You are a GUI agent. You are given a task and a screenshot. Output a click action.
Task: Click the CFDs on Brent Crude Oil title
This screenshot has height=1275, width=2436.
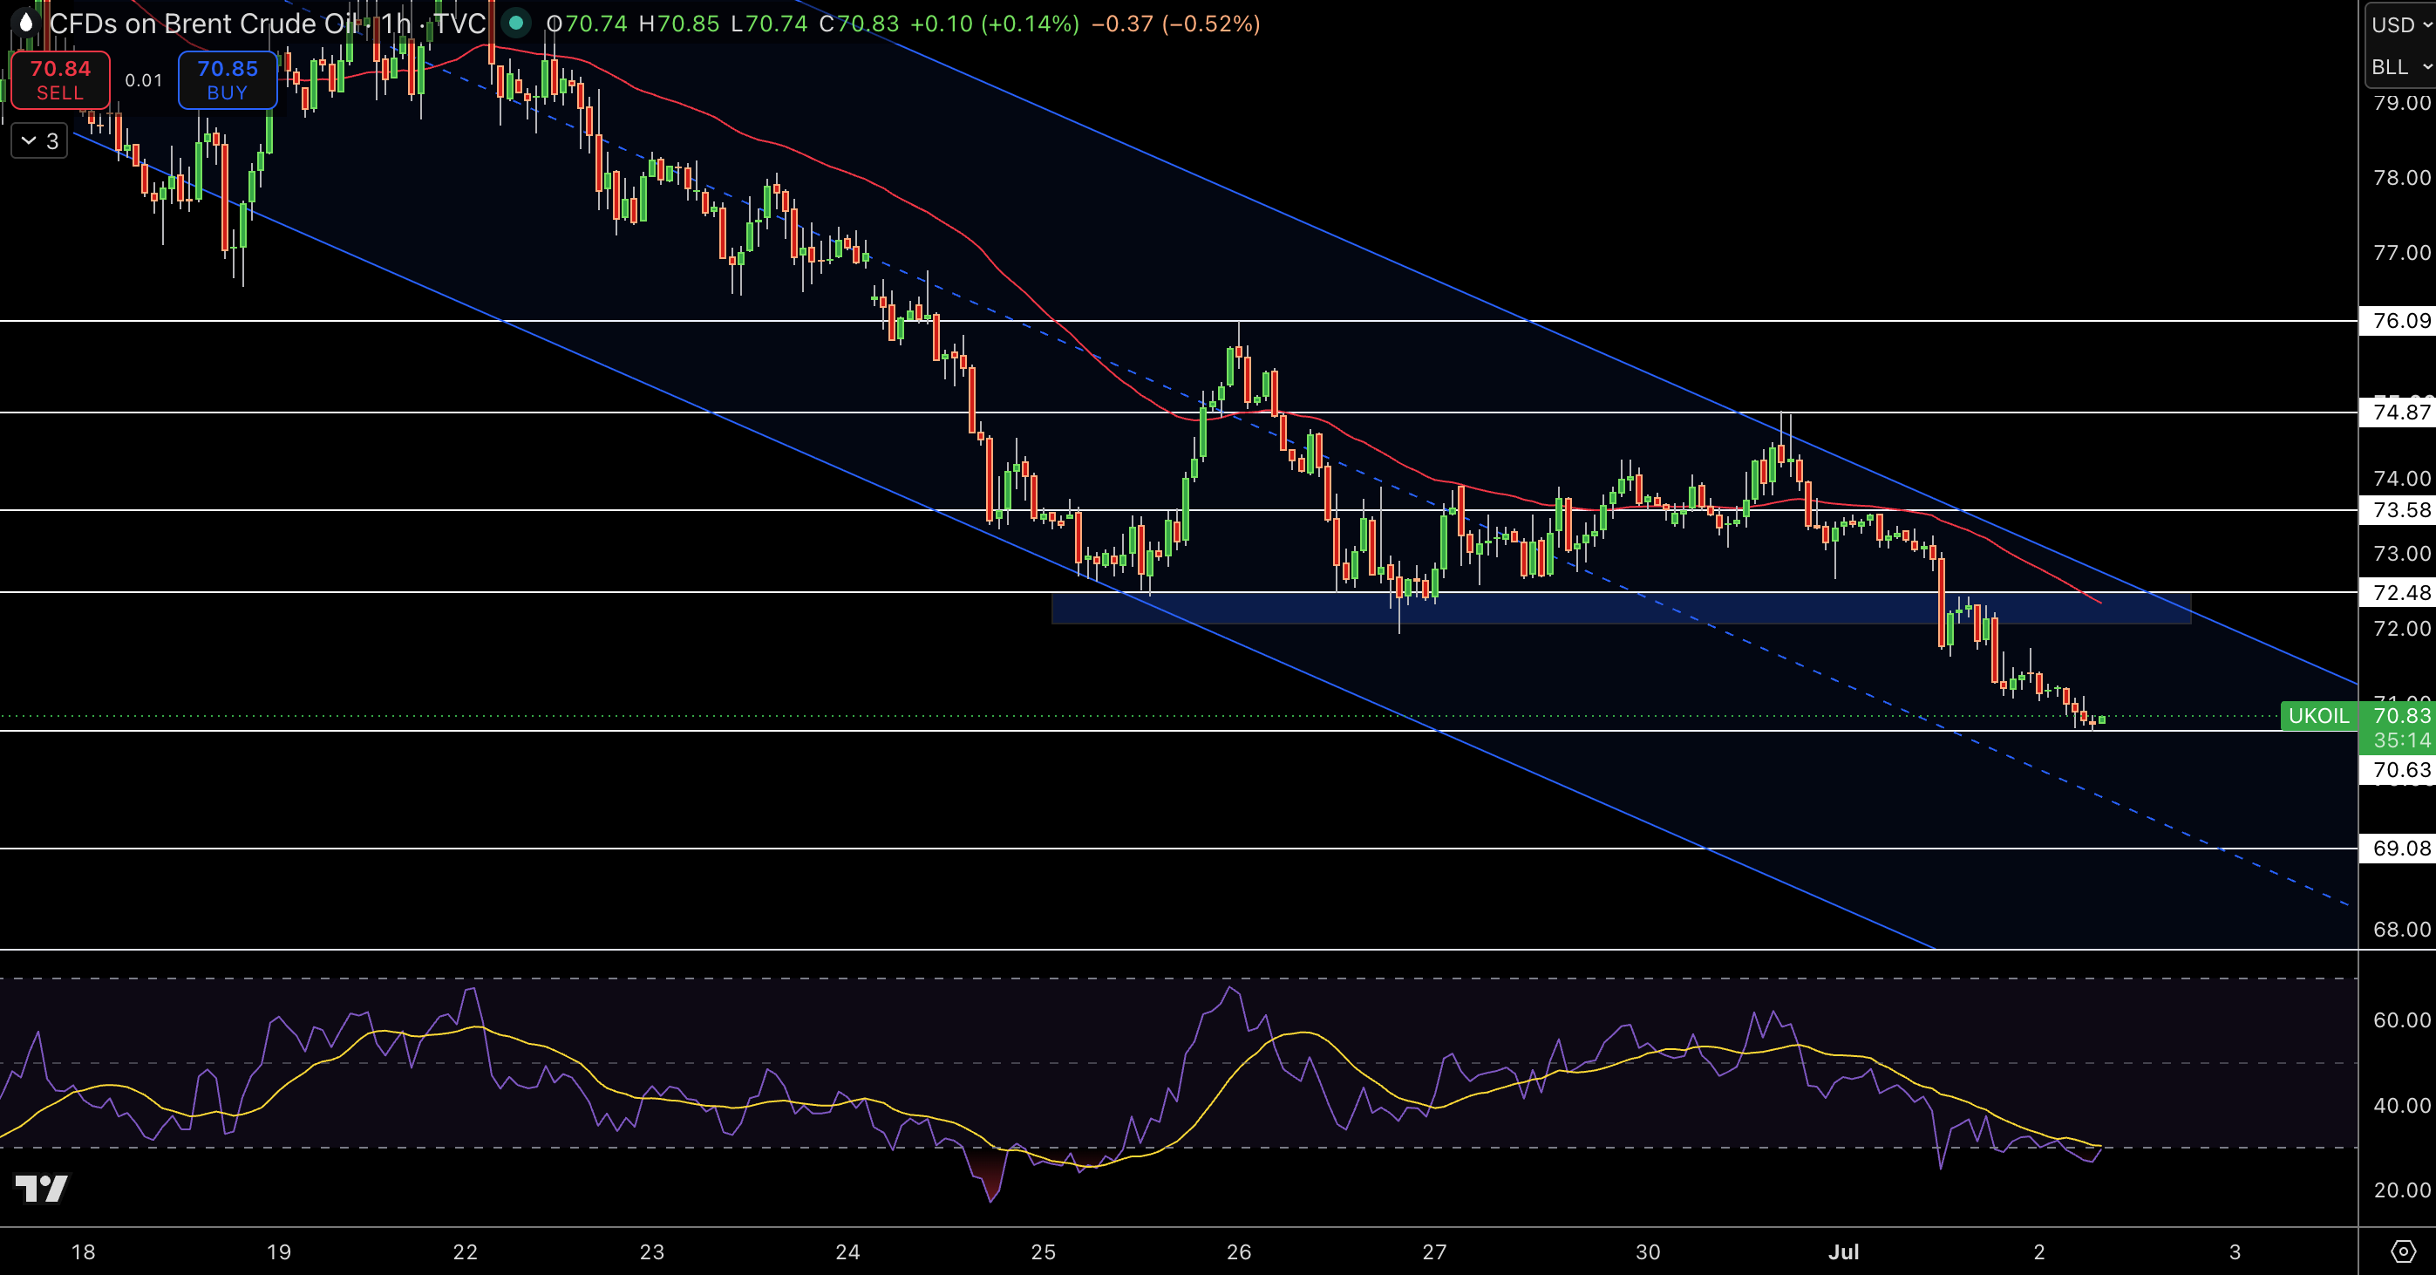203,24
